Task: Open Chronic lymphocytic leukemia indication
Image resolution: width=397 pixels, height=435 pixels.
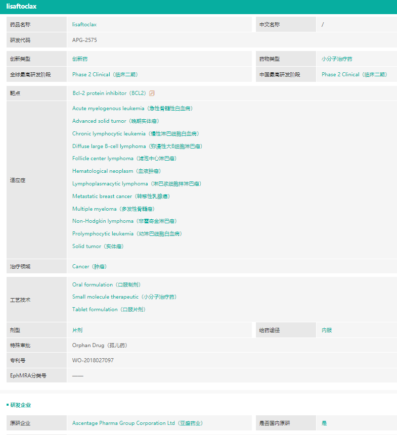Action: tap(136, 134)
